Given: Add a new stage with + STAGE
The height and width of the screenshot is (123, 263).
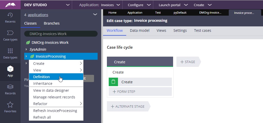Looking at the screenshot, I should [x=189, y=62].
